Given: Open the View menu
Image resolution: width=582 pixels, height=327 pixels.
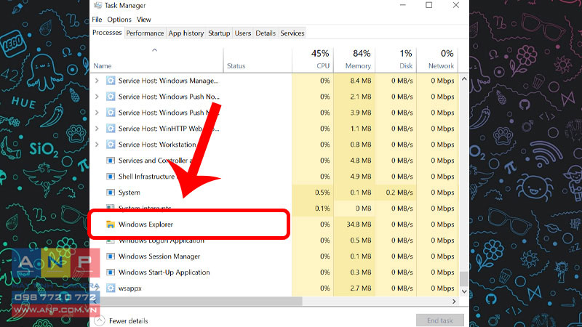Looking at the screenshot, I should (x=143, y=20).
